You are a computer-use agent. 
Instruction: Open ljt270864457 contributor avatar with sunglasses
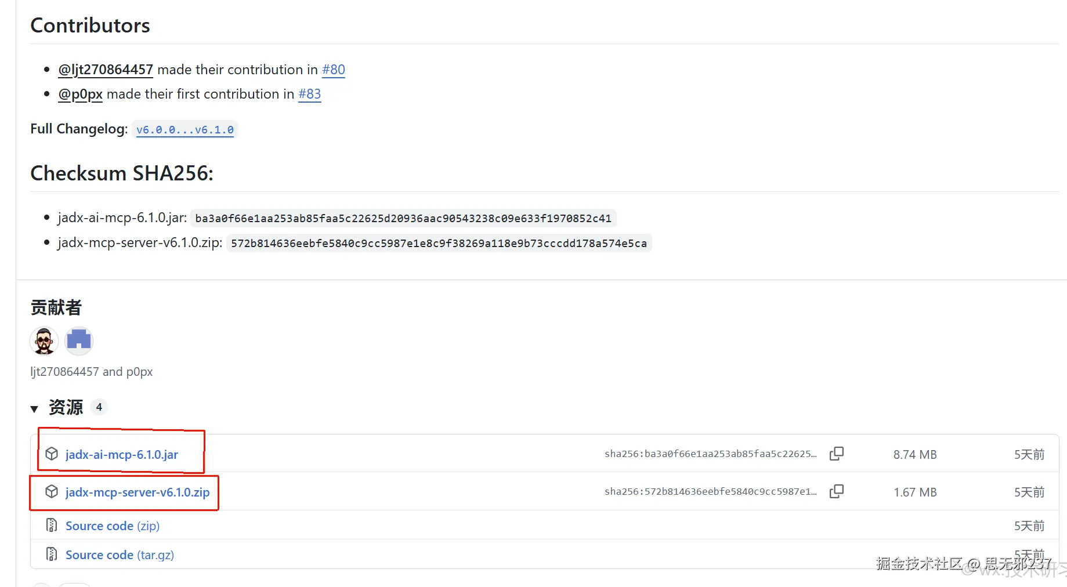(44, 340)
